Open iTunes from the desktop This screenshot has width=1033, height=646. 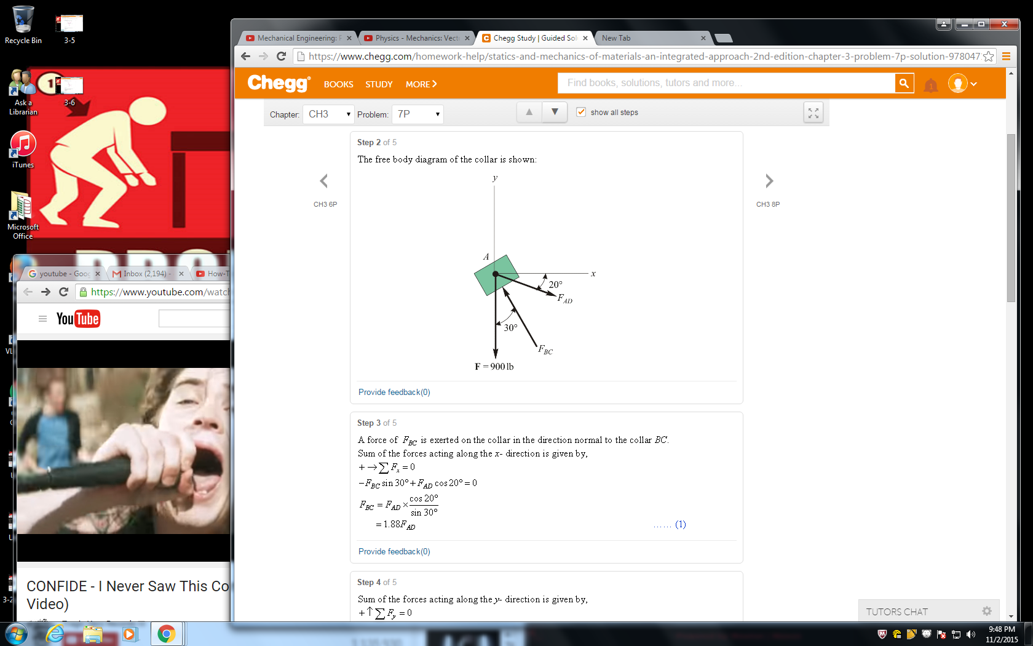tap(22, 143)
